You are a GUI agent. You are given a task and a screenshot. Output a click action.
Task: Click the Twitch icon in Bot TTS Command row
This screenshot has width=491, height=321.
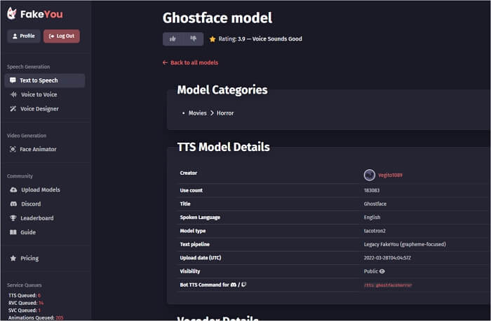244,285
